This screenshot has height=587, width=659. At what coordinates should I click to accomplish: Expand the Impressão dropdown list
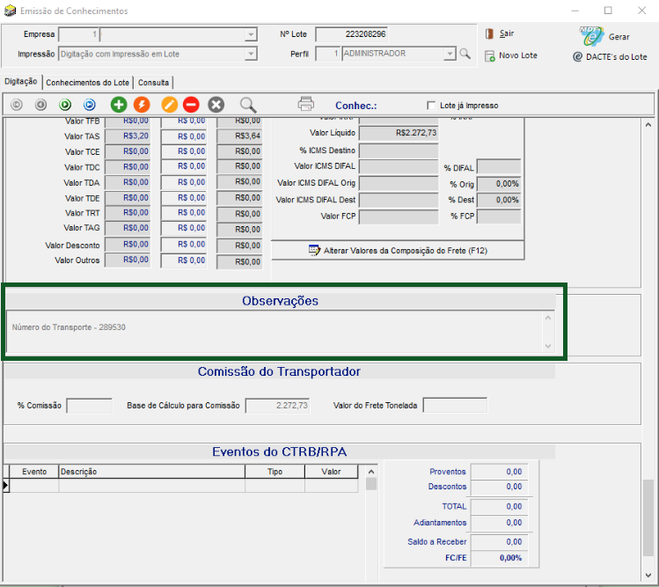pos(251,54)
